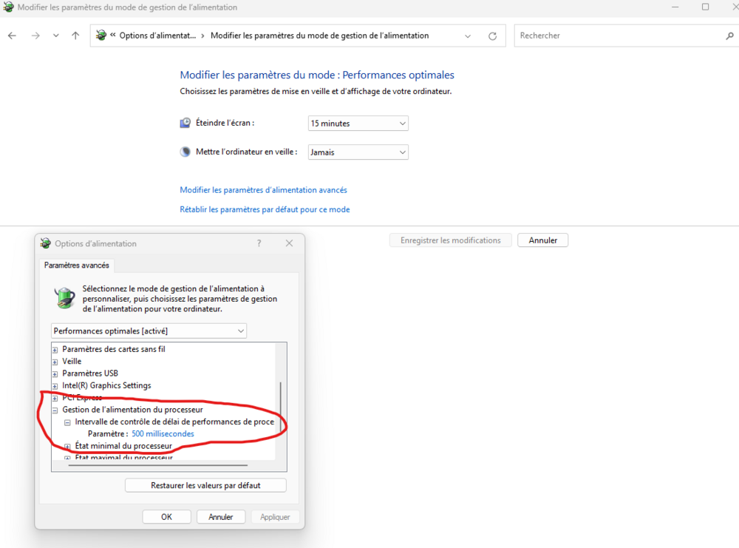Viewport: 739px width, 548px height.
Task: Collapse Gestion de l'alimentation du processeur
Action: 55,410
